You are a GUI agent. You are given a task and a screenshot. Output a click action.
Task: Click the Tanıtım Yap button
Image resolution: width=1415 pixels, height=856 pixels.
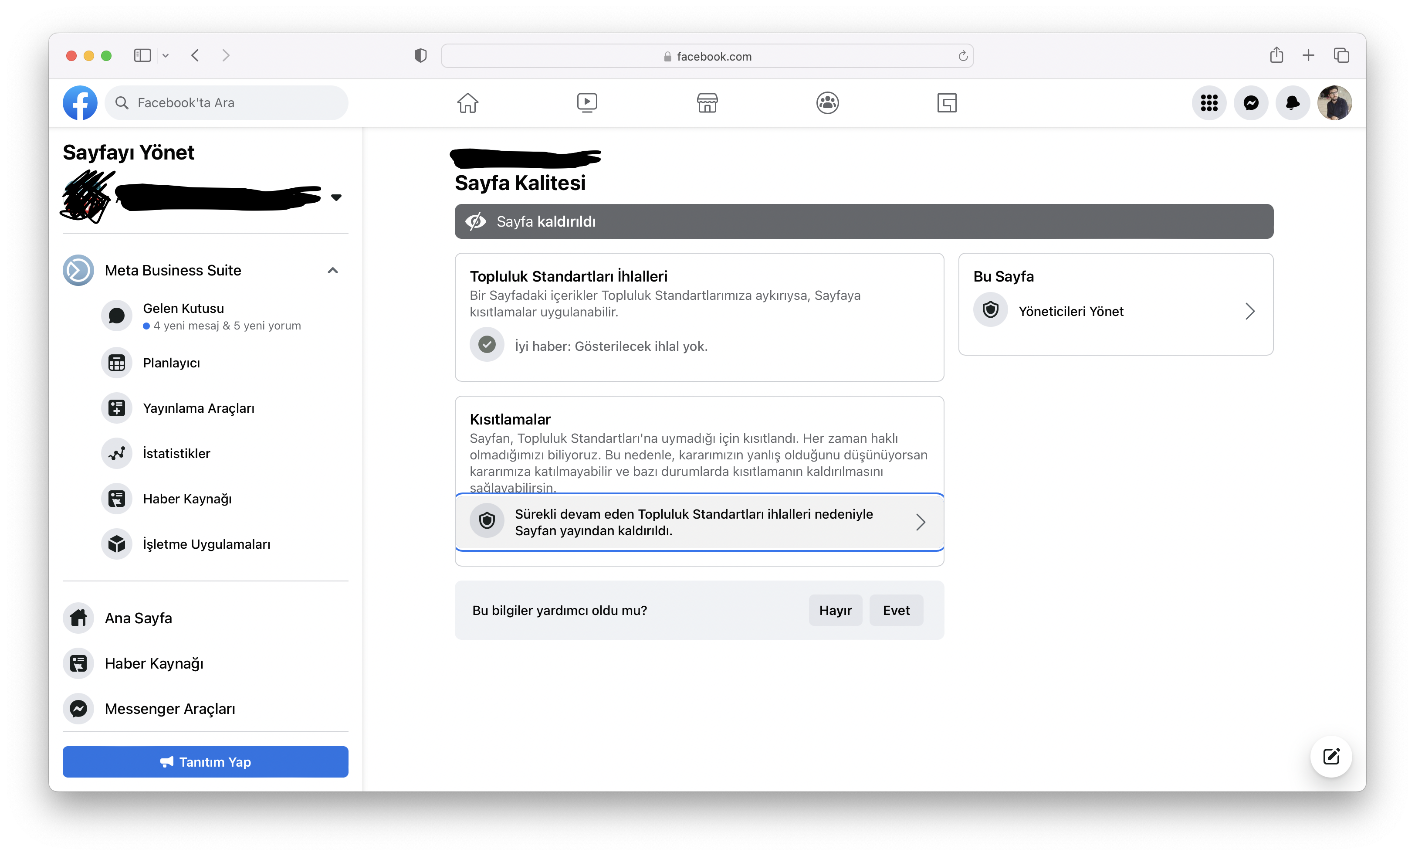[x=206, y=762]
